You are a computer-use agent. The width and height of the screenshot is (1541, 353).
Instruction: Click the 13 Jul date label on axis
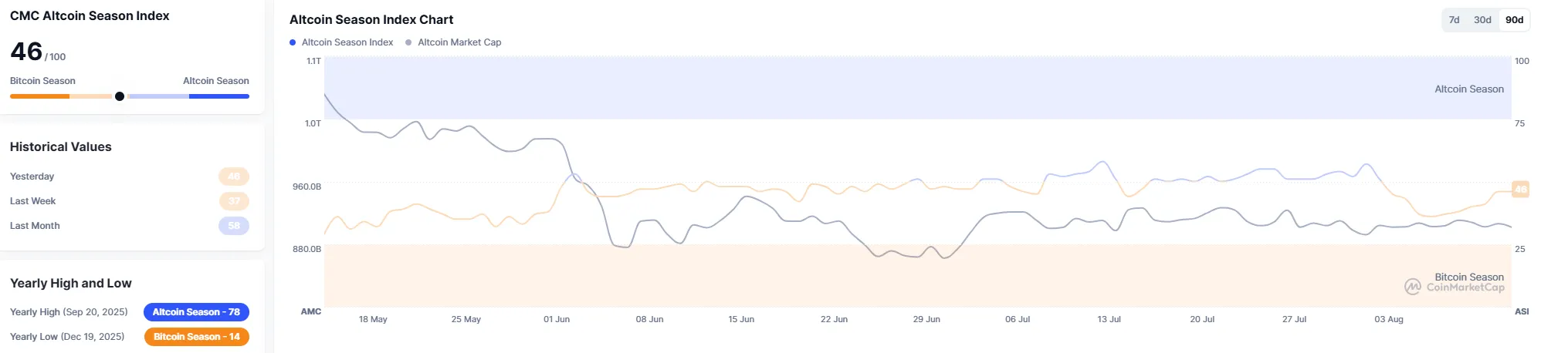pyautogui.click(x=1109, y=319)
